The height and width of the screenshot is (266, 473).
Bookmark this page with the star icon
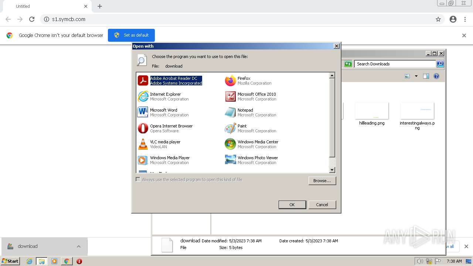[x=438, y=19]
